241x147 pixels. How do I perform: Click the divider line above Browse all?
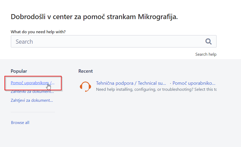pos(33,112)
